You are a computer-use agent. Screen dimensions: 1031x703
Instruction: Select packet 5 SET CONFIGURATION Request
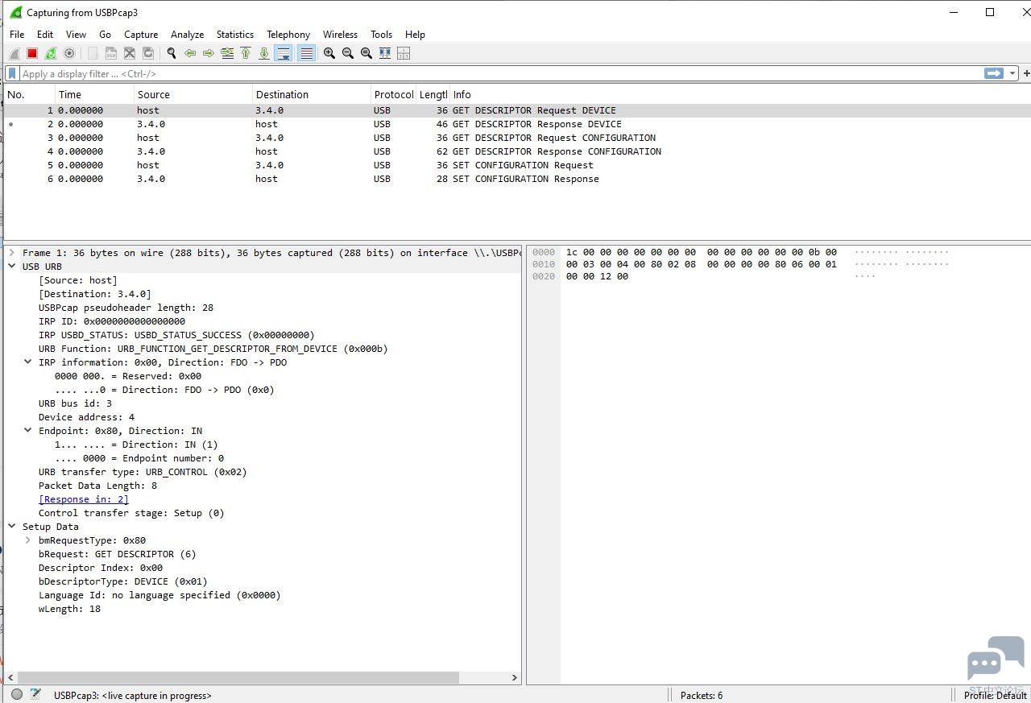coord(517,165)
